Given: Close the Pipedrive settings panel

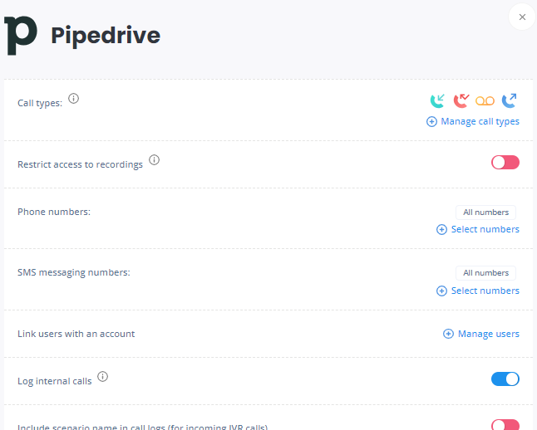Looking at the screenshot, I should [522, 17].
